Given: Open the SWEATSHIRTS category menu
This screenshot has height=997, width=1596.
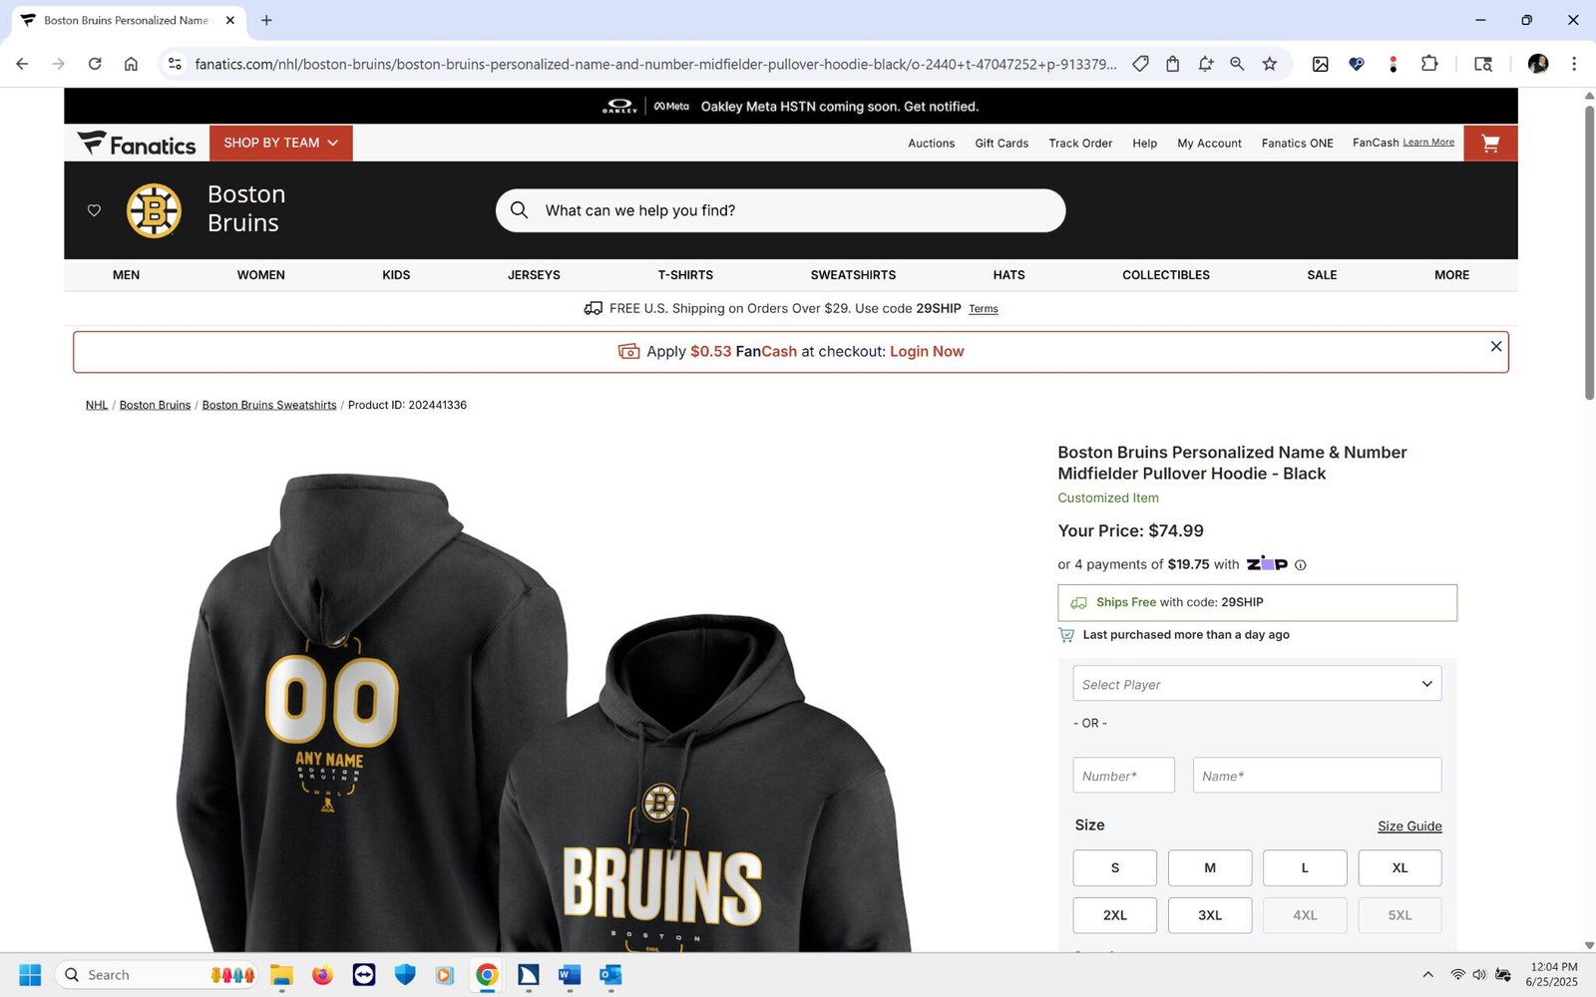Looking at the screenshot, I should tap(853, 275).
